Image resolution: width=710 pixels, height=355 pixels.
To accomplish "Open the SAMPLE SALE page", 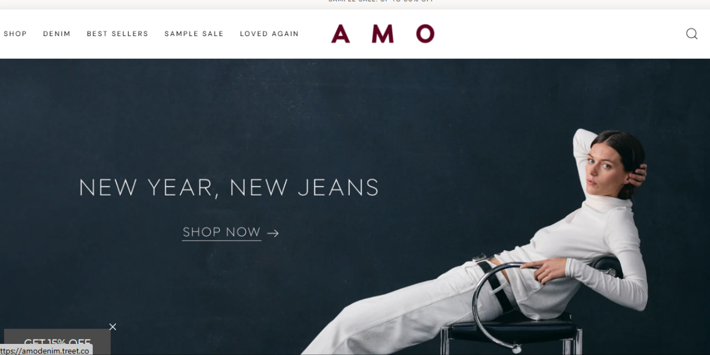I will (x=194, y=34).
